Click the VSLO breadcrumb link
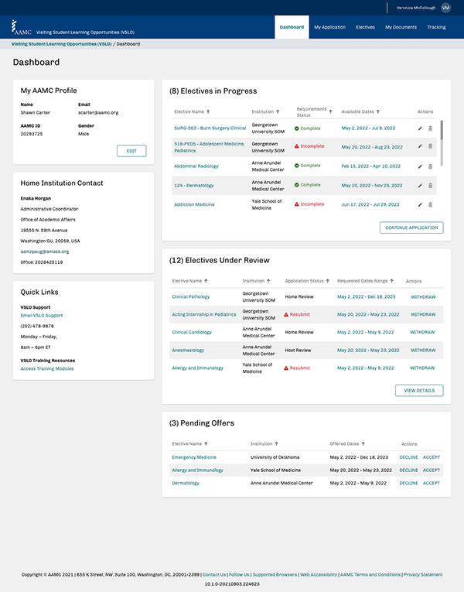The image size is (464, 592). [62, 44]
